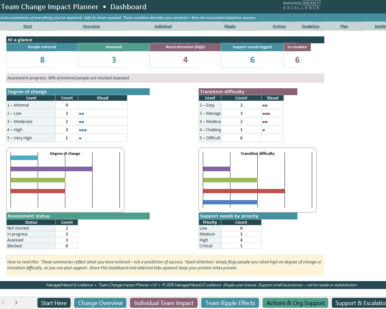Select the visual bar for 2 – Manage
The width and height of the screenshot is (386, 309).
(272, 113)
